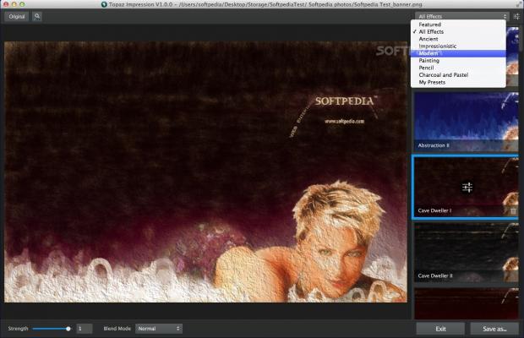Choose the Ancient effects category
Screen dimensions: 524x338
(430, 39)
